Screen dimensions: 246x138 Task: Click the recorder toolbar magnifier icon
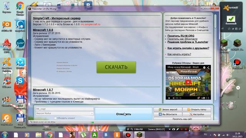[x=132, y=129]
